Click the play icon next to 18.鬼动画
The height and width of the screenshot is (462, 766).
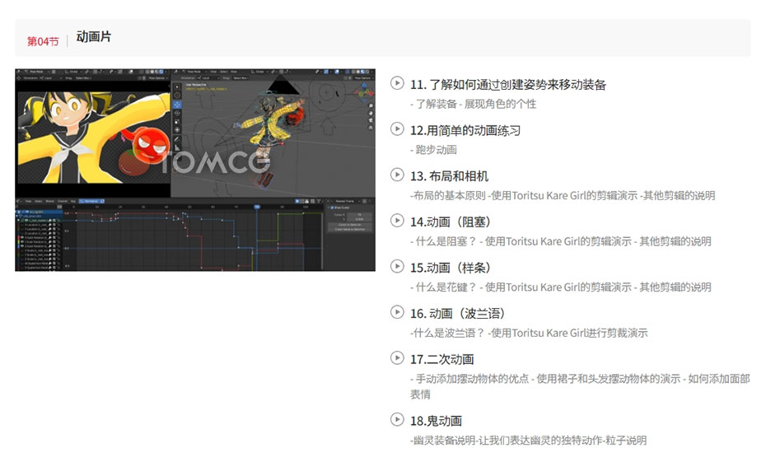(x=397, y=419)
